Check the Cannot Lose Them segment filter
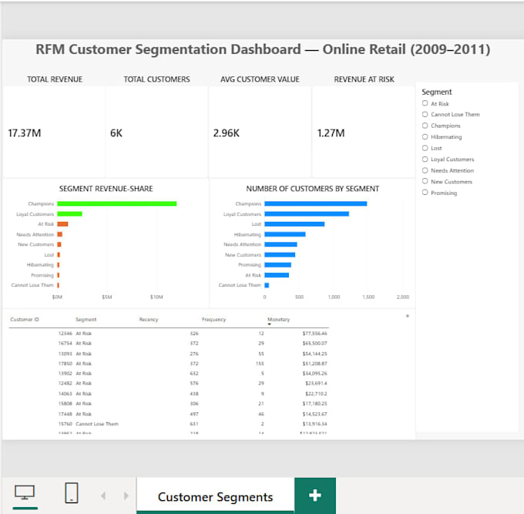 pyautogui.click(x=425, y=114)
